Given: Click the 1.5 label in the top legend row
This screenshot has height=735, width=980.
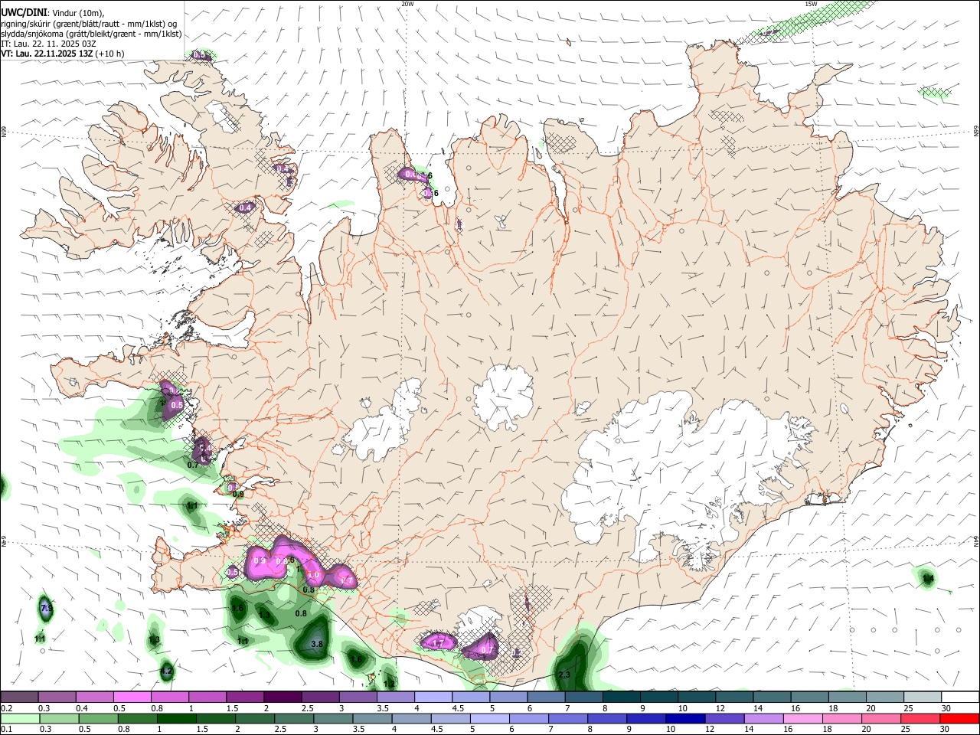Looking at the screenshot, I should 232,708.
